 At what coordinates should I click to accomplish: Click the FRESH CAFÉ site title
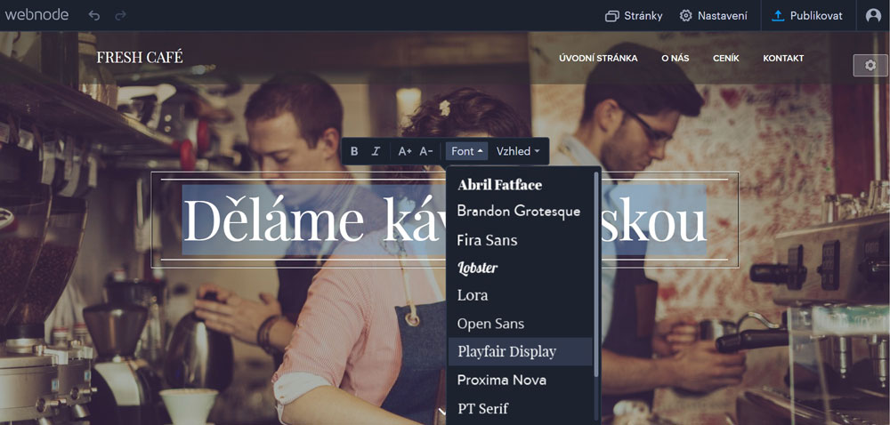tap(140, 57)
